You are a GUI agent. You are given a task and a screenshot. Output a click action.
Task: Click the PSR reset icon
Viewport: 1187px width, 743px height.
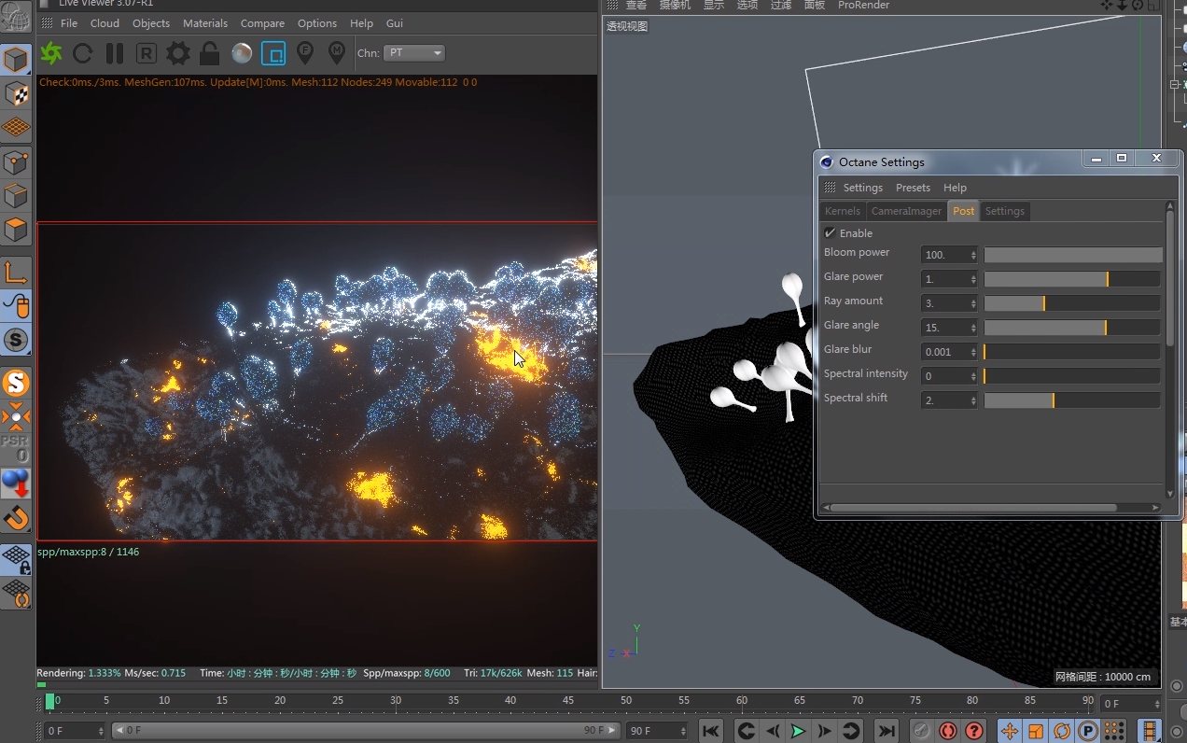(17, 450)
